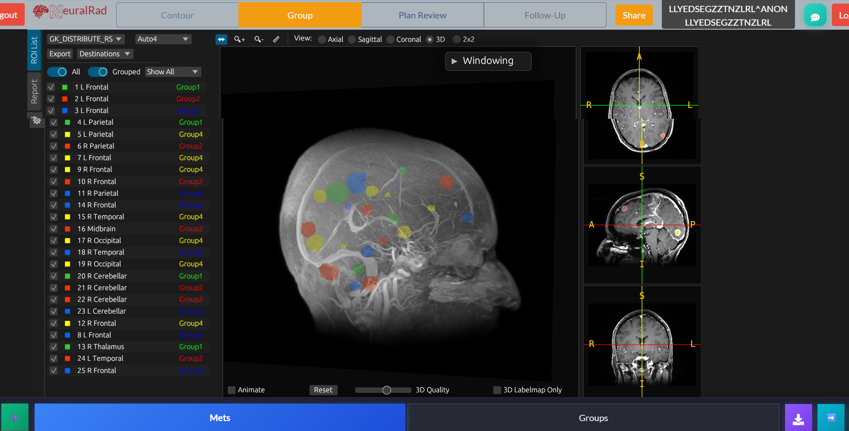Open the GK_DISTRIBUTE_RS dropdown
The image size is (849, 431).
tap(85, 39)
